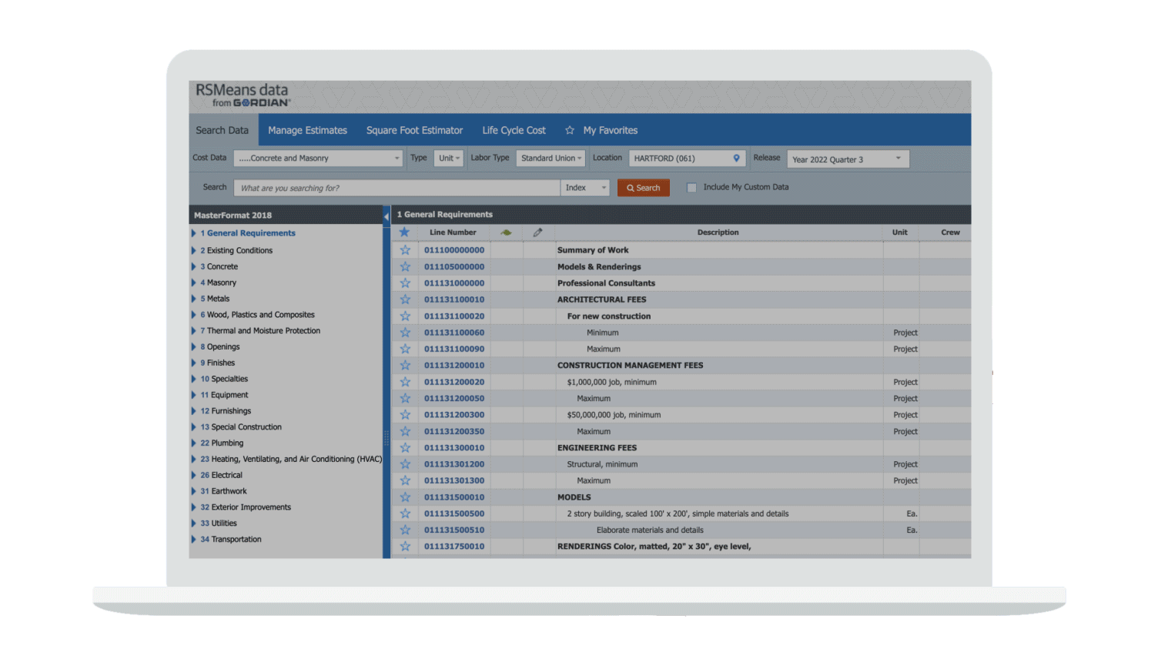Open line number link 011131750010
The height and width of the screenshot is (659, 1158).
[x=454, y=547]
